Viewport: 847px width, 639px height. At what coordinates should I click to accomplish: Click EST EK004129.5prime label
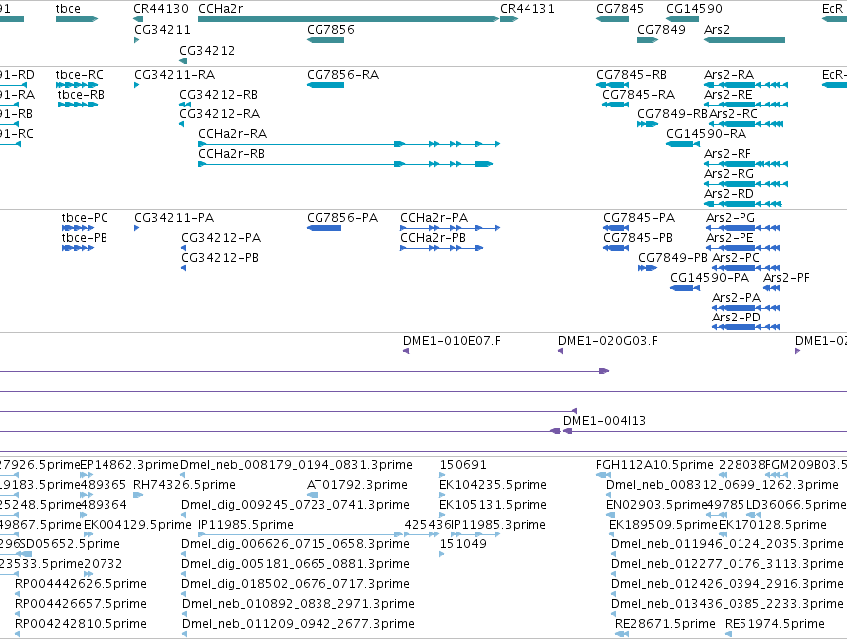pos(137,525)
